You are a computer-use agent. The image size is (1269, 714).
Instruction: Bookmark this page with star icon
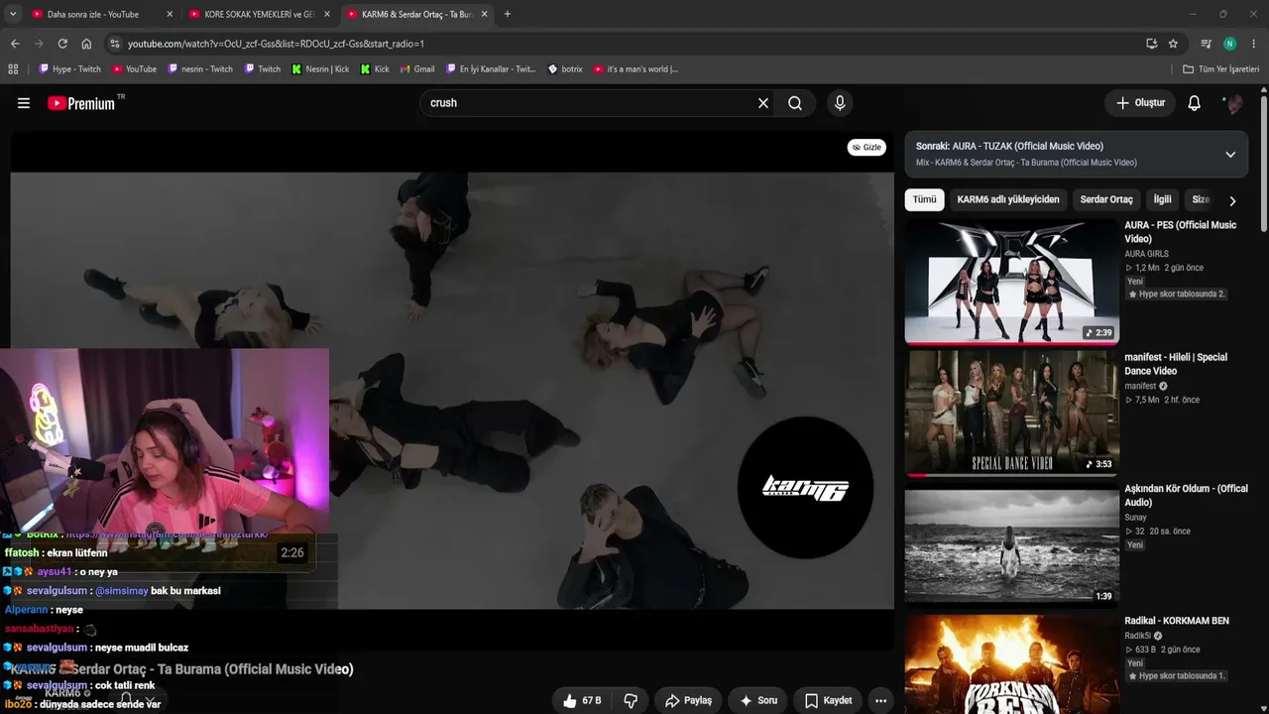(x=1173, y=44)
